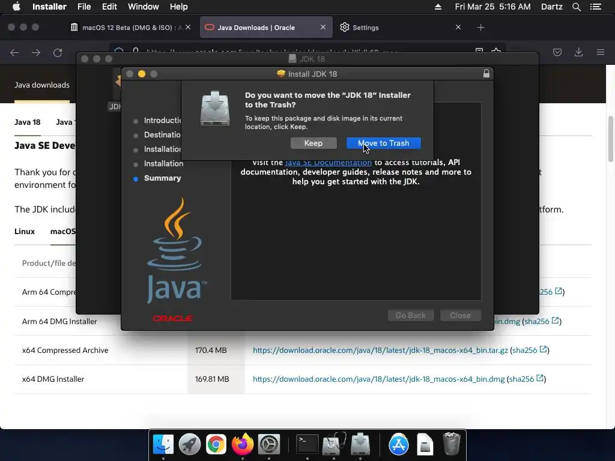
Task: Open the Edit menu
Action: (109, 7)
